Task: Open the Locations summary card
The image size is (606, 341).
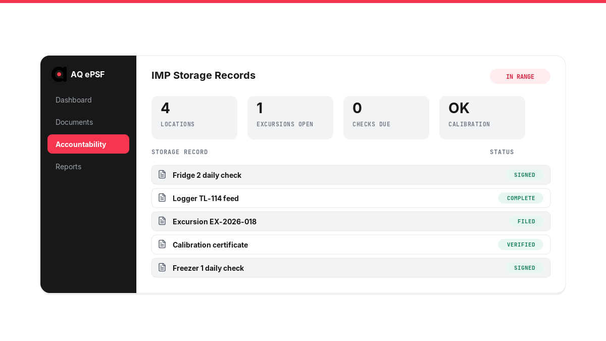Action: (194, 118)
